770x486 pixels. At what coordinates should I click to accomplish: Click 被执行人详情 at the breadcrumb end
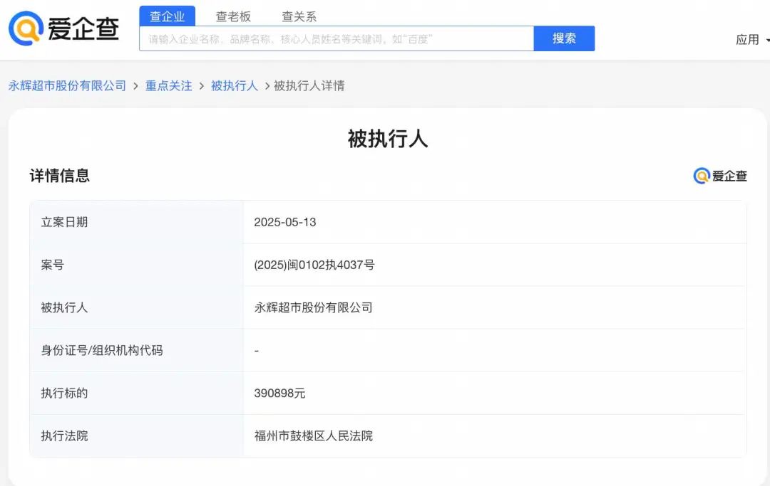tap(309, 86)
